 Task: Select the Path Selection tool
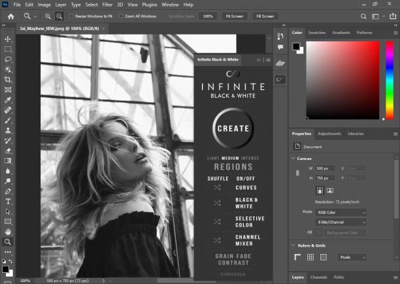tap(8, 212)
